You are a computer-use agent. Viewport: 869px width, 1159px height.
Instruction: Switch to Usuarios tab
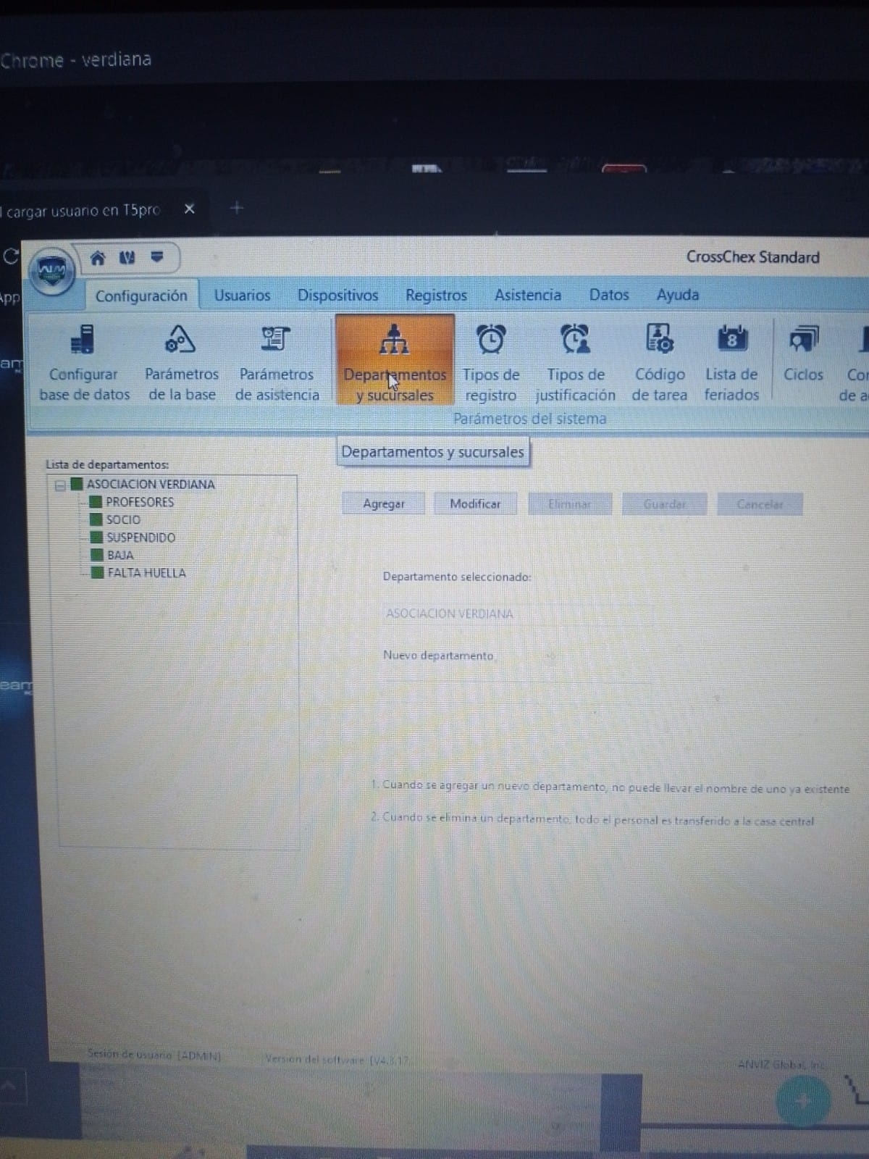[x=242, y=296]
